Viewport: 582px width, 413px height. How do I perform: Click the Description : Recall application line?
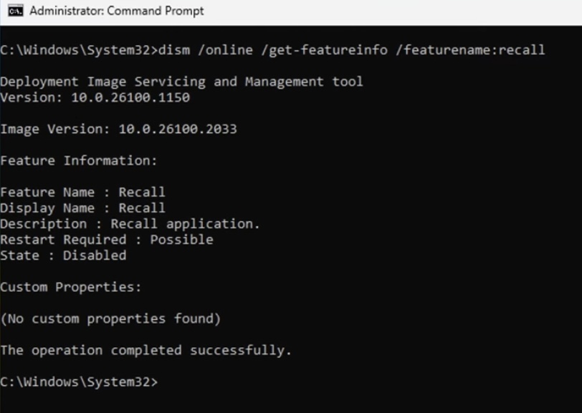pyautogui.click(x=130, y=224)
